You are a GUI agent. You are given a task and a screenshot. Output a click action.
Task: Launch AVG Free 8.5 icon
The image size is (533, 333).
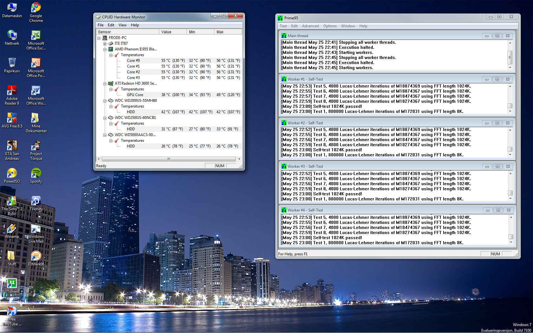click(x=12, y=121)
